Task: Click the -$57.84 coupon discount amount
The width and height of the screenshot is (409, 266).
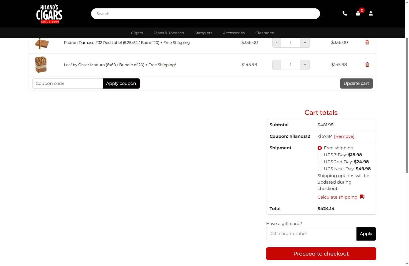Action: coord(325,136)
